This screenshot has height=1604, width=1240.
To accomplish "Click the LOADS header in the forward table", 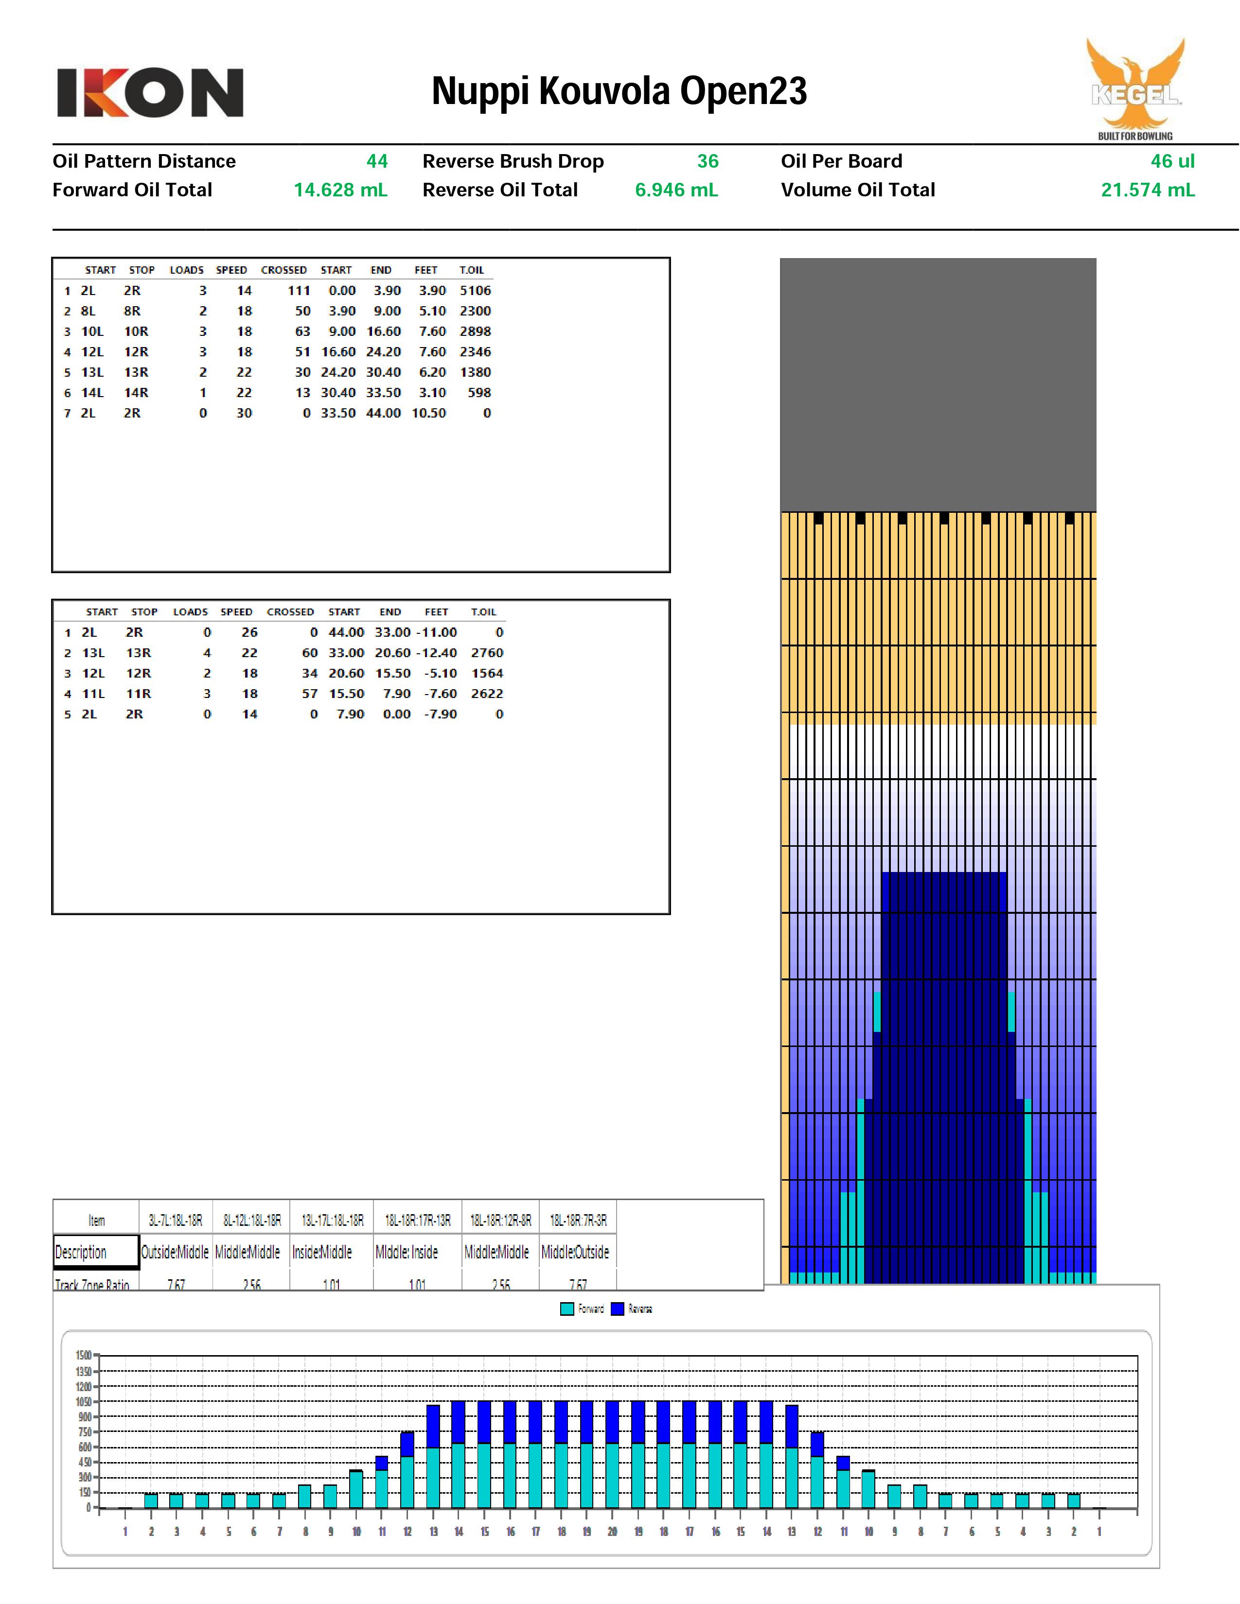I will 187,270.
